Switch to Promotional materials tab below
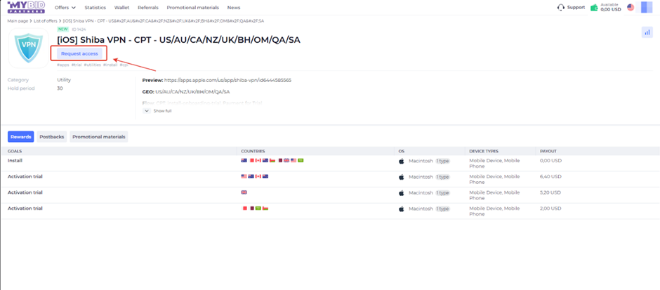The image size is (660, 290). [x=99, y=137]
